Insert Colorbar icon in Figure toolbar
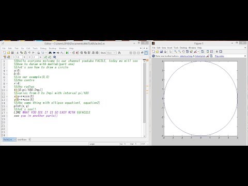The height and width of the screenshot is (186, 248). [x=208, y=52]
